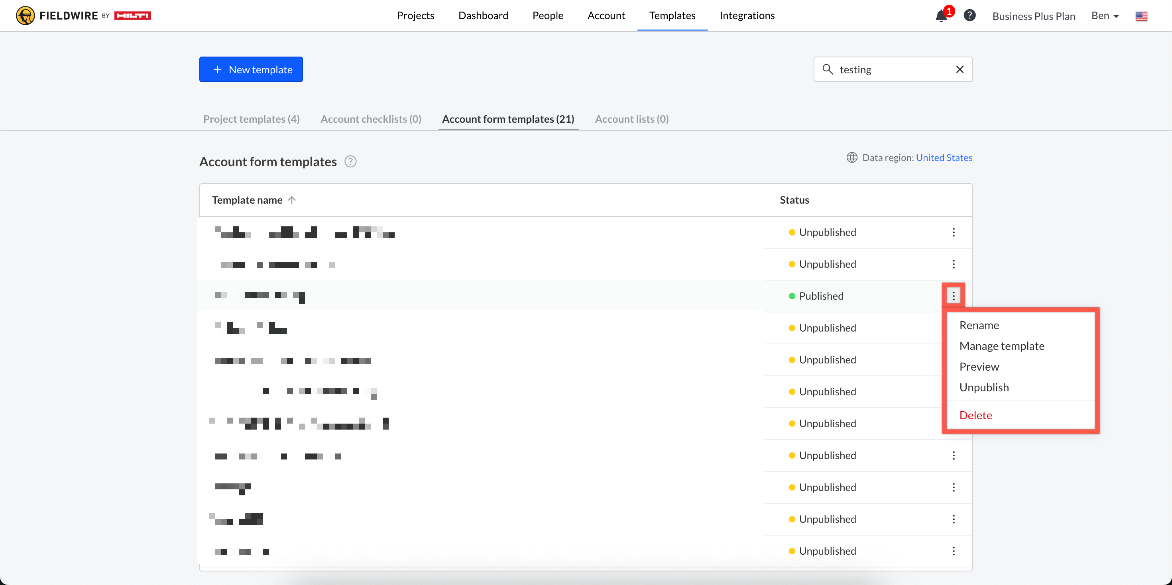Go to Integrations in top navigation
Viewport: 1172px width, 585px height.
[747, 16]
